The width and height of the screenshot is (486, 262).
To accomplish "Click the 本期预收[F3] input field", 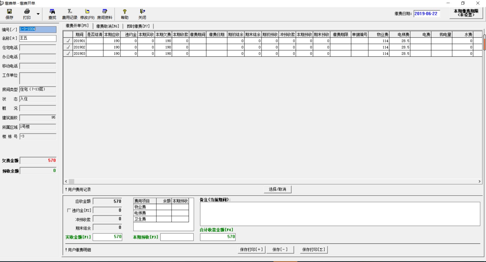I will coord(177,237).
